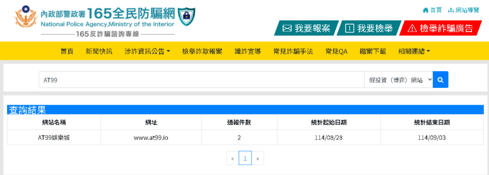The width and height of the screenshot is (489, 175).
Task: Open the 常見詐騙手法 menu item
Action: point(293,51)
